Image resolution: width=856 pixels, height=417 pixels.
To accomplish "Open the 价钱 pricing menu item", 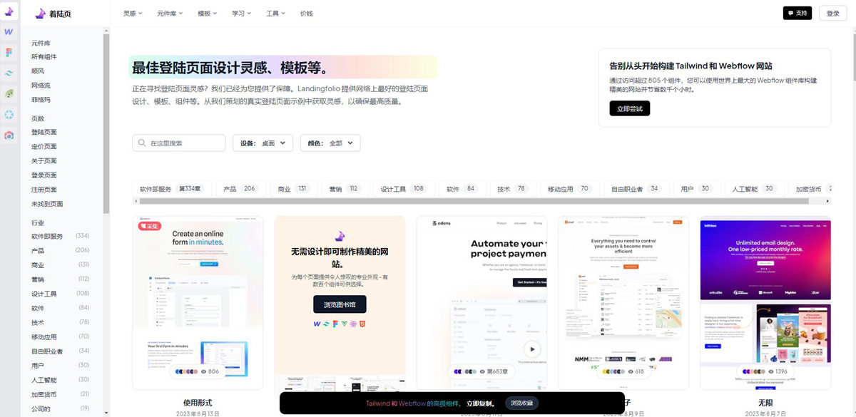I will point(306,14).
